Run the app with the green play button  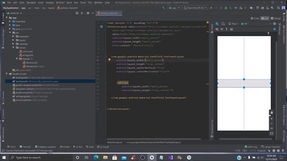[211, 8]
